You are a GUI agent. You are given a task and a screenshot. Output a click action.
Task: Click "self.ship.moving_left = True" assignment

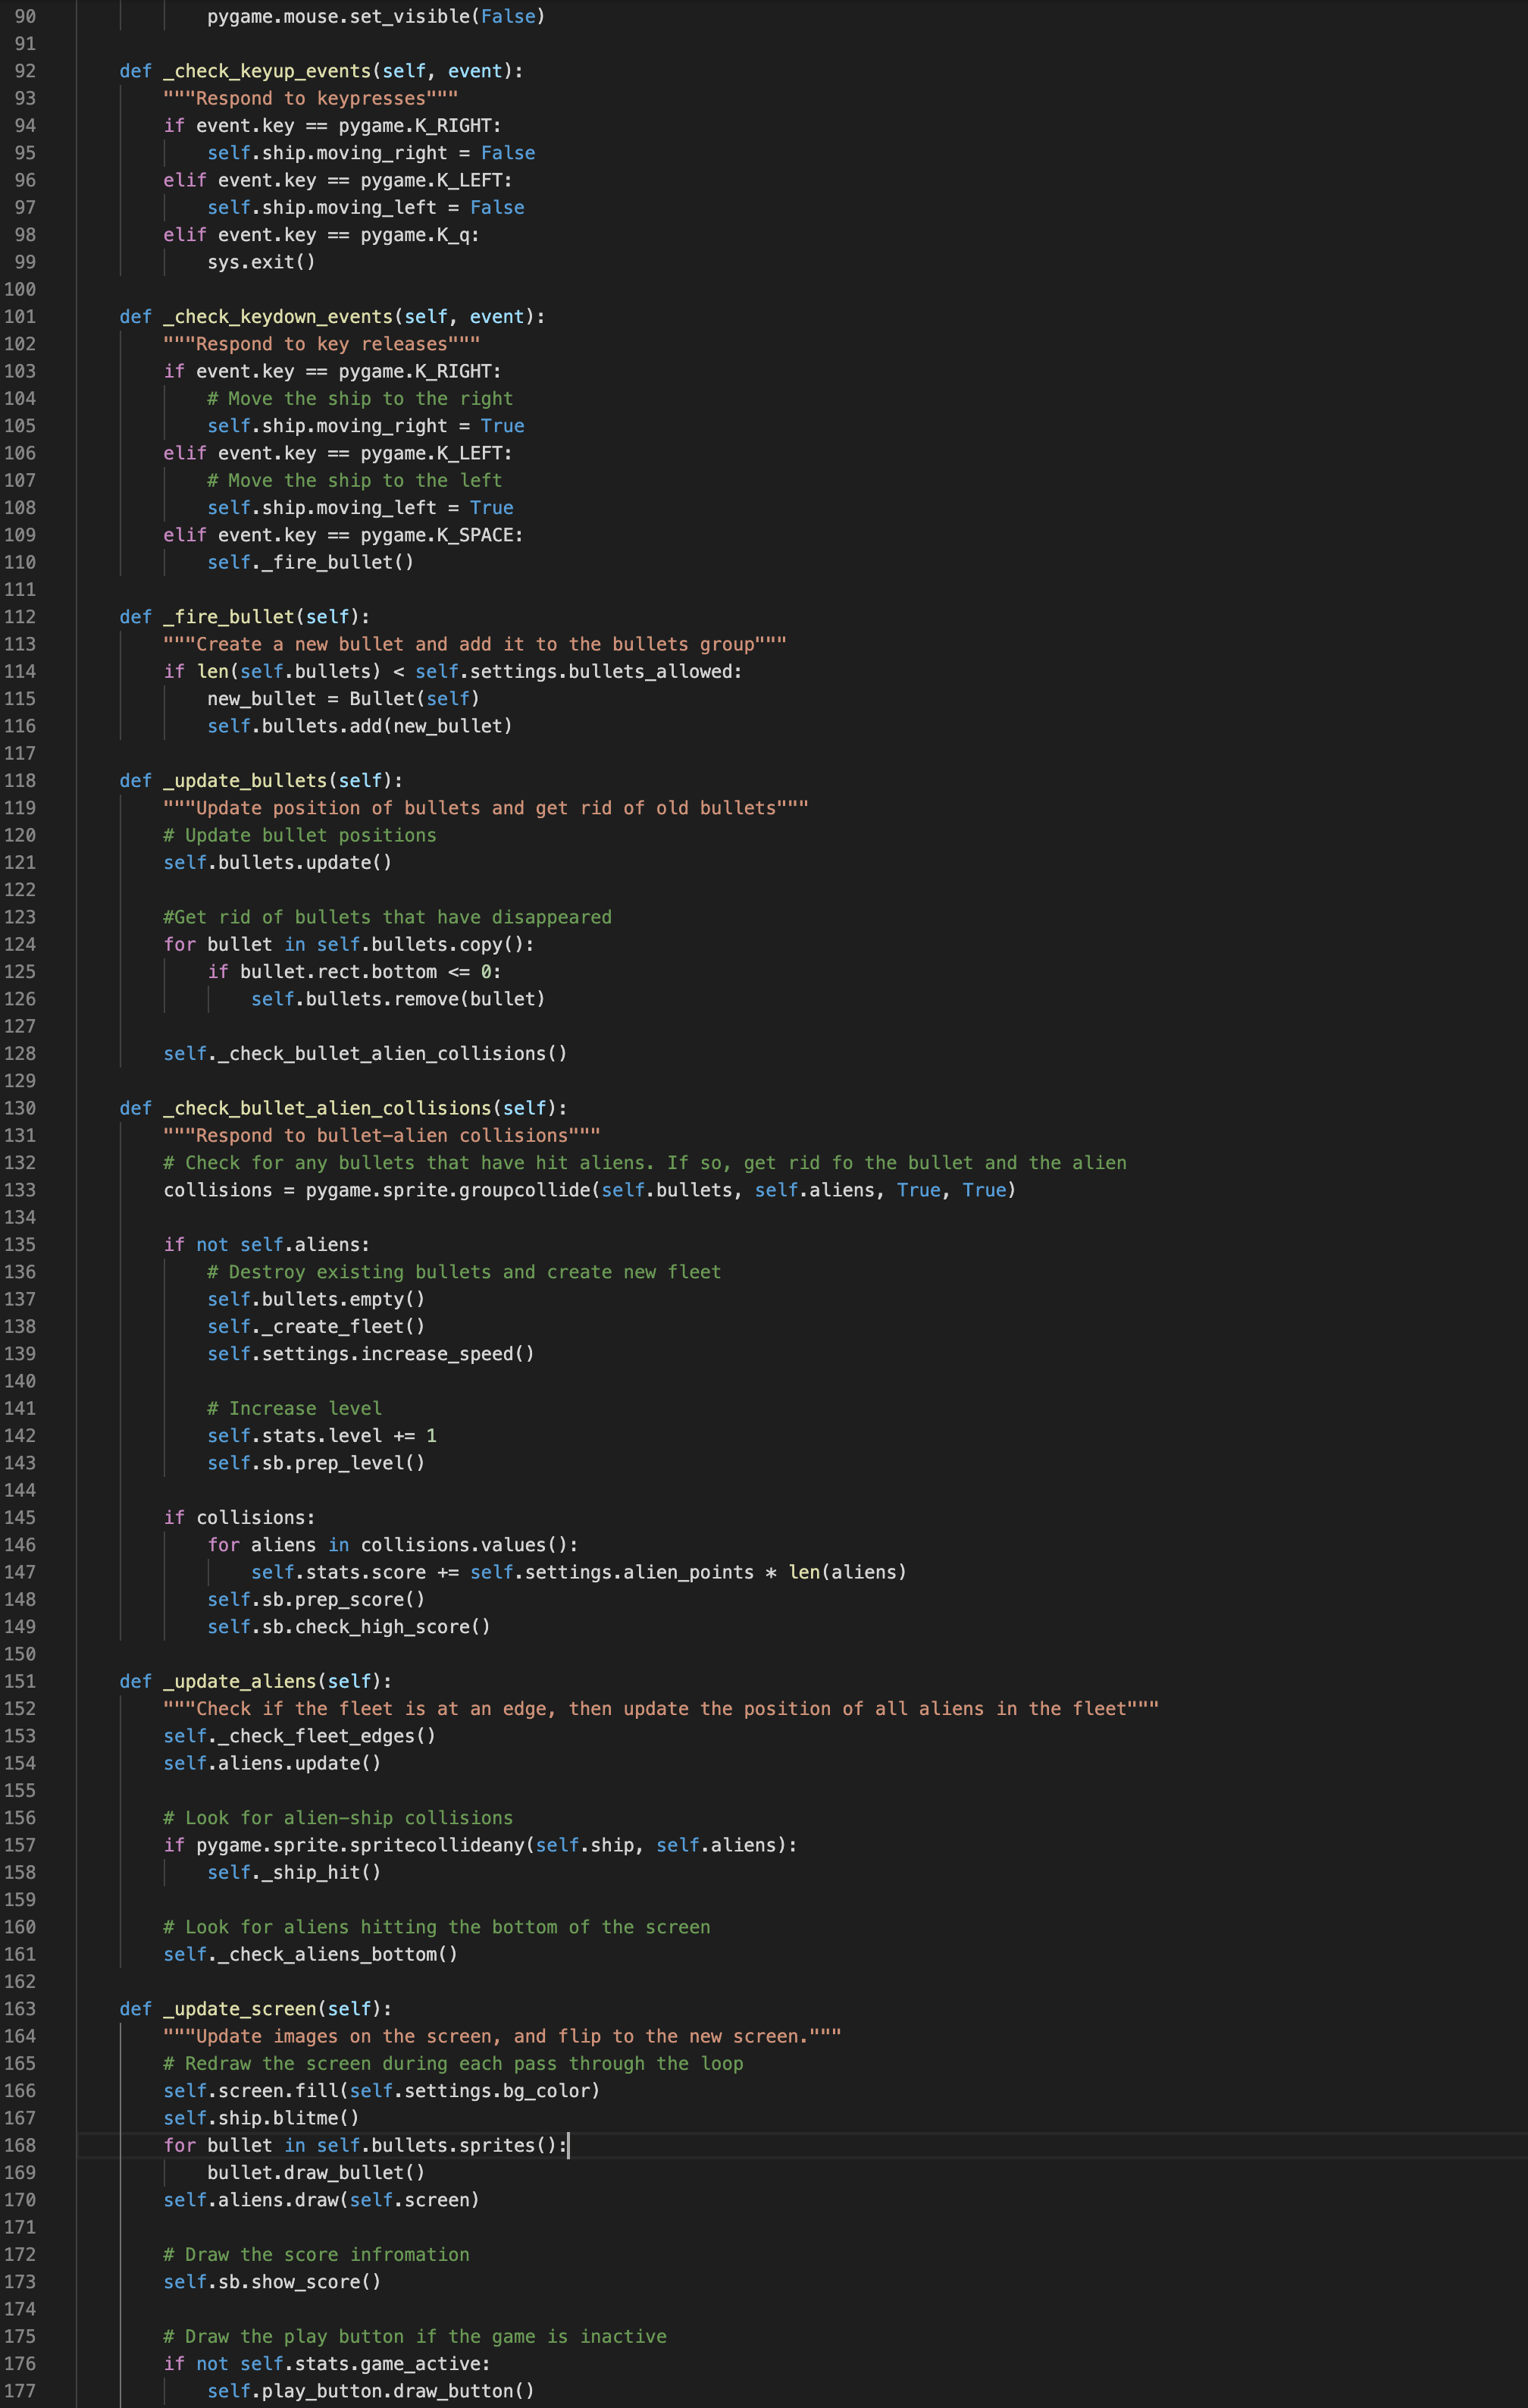pyautogui.click(x=360, y=508)
